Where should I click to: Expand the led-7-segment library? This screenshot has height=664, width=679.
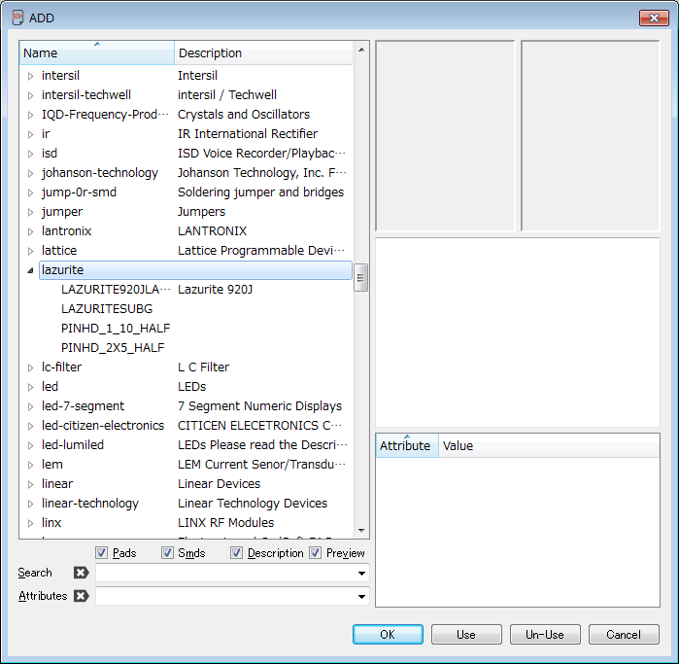click(x=30, y=406)
